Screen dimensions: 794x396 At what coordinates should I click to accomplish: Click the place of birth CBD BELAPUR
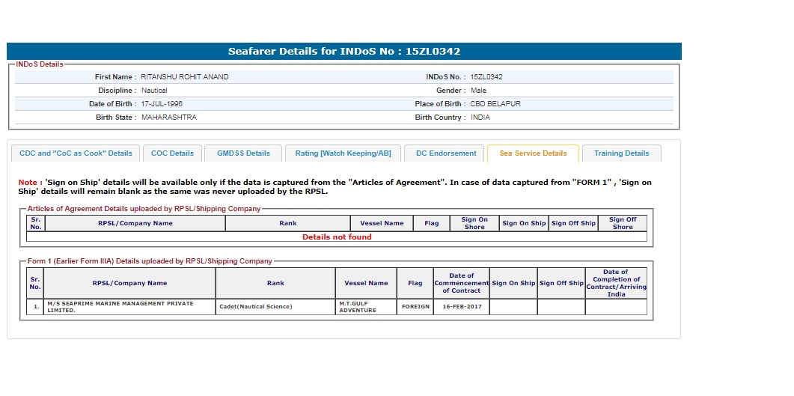(x=495, y=104)
